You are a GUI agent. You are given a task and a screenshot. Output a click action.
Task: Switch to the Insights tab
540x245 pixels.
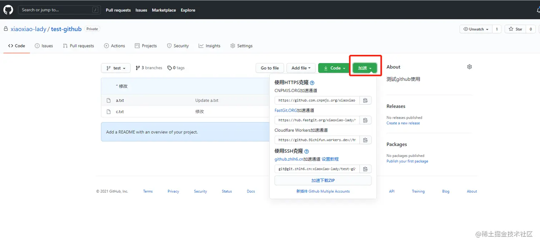209,46
